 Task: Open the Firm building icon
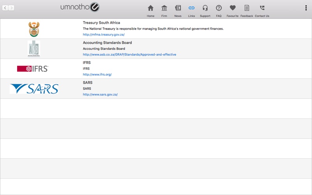164,8
